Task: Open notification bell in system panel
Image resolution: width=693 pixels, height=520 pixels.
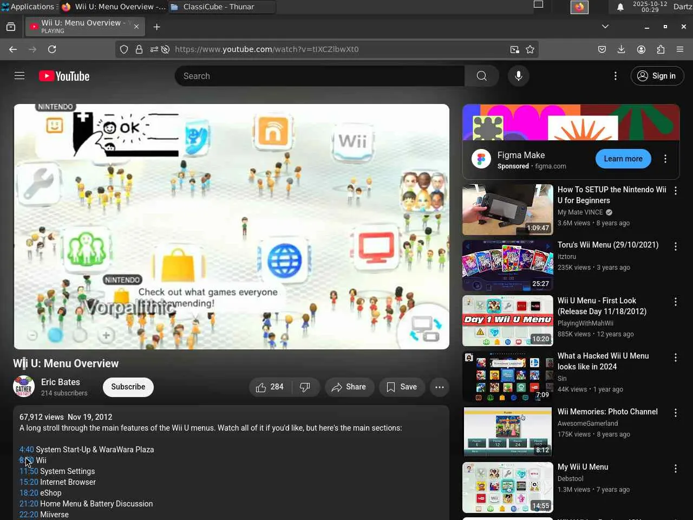Action: (x=620, y=7)
